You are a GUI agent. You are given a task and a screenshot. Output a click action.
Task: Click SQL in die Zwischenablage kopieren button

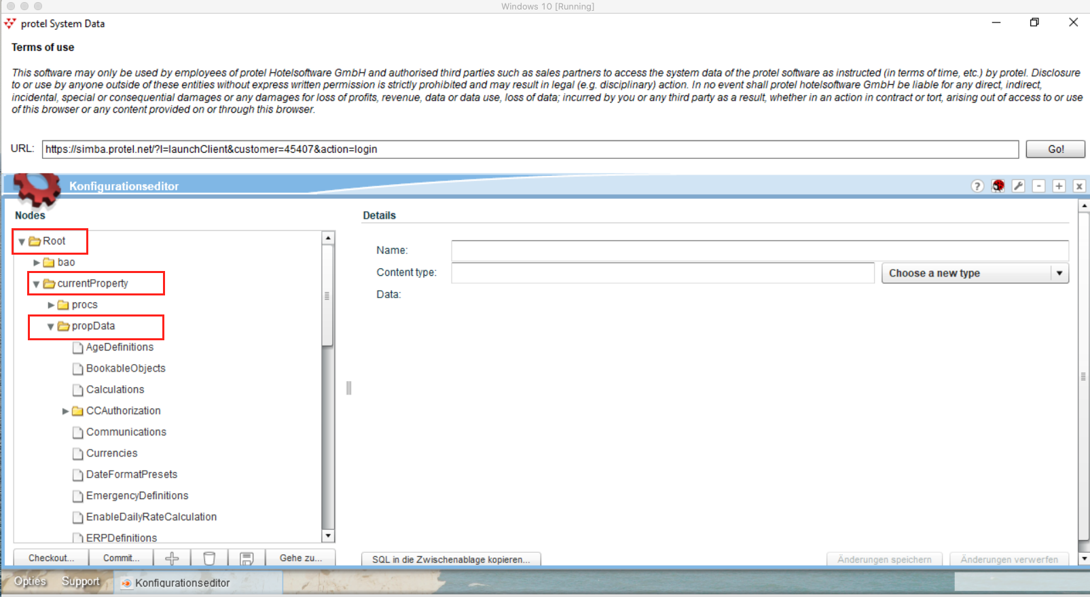pyautogui.click(x=451, y=560)
